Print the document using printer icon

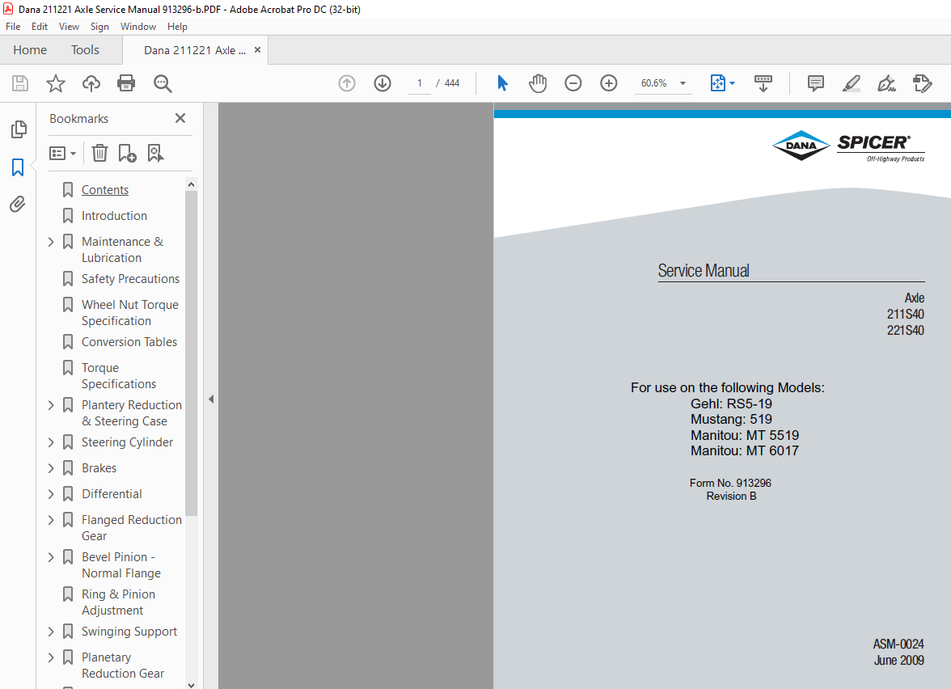click(126, 83)
